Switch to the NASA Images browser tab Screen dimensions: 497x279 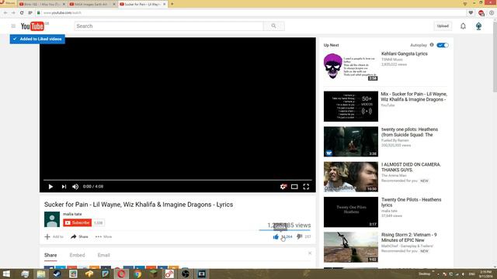click(92, 4)
